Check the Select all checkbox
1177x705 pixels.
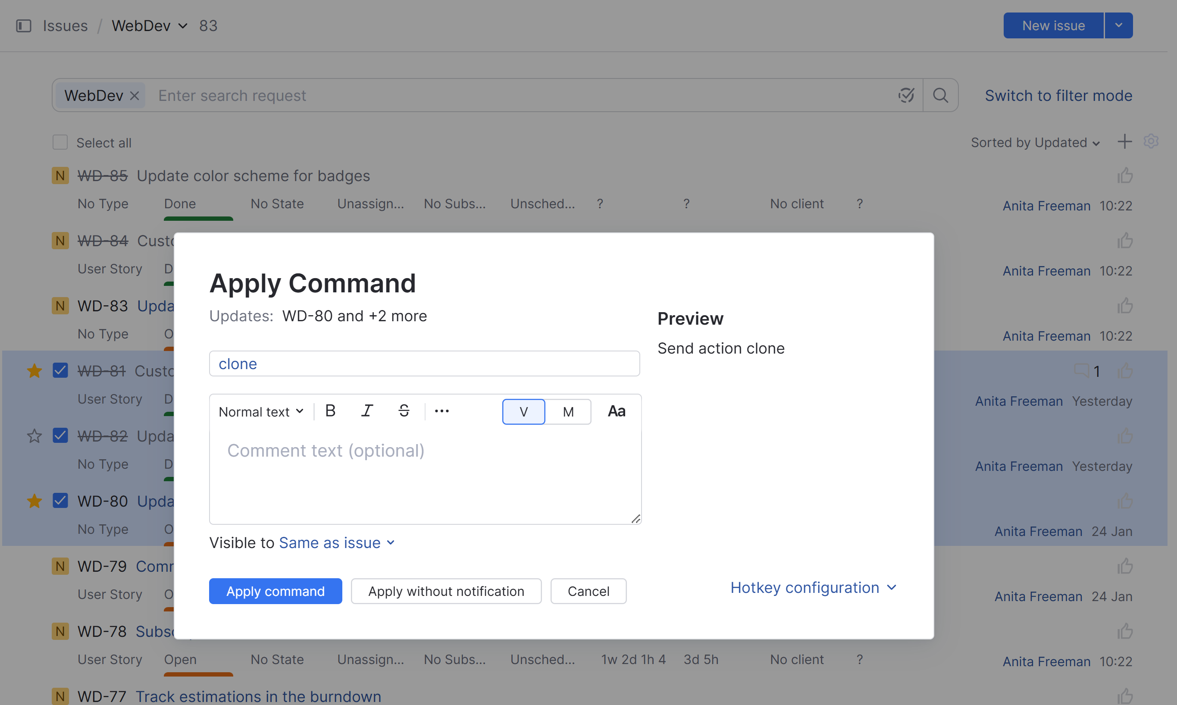60,143
